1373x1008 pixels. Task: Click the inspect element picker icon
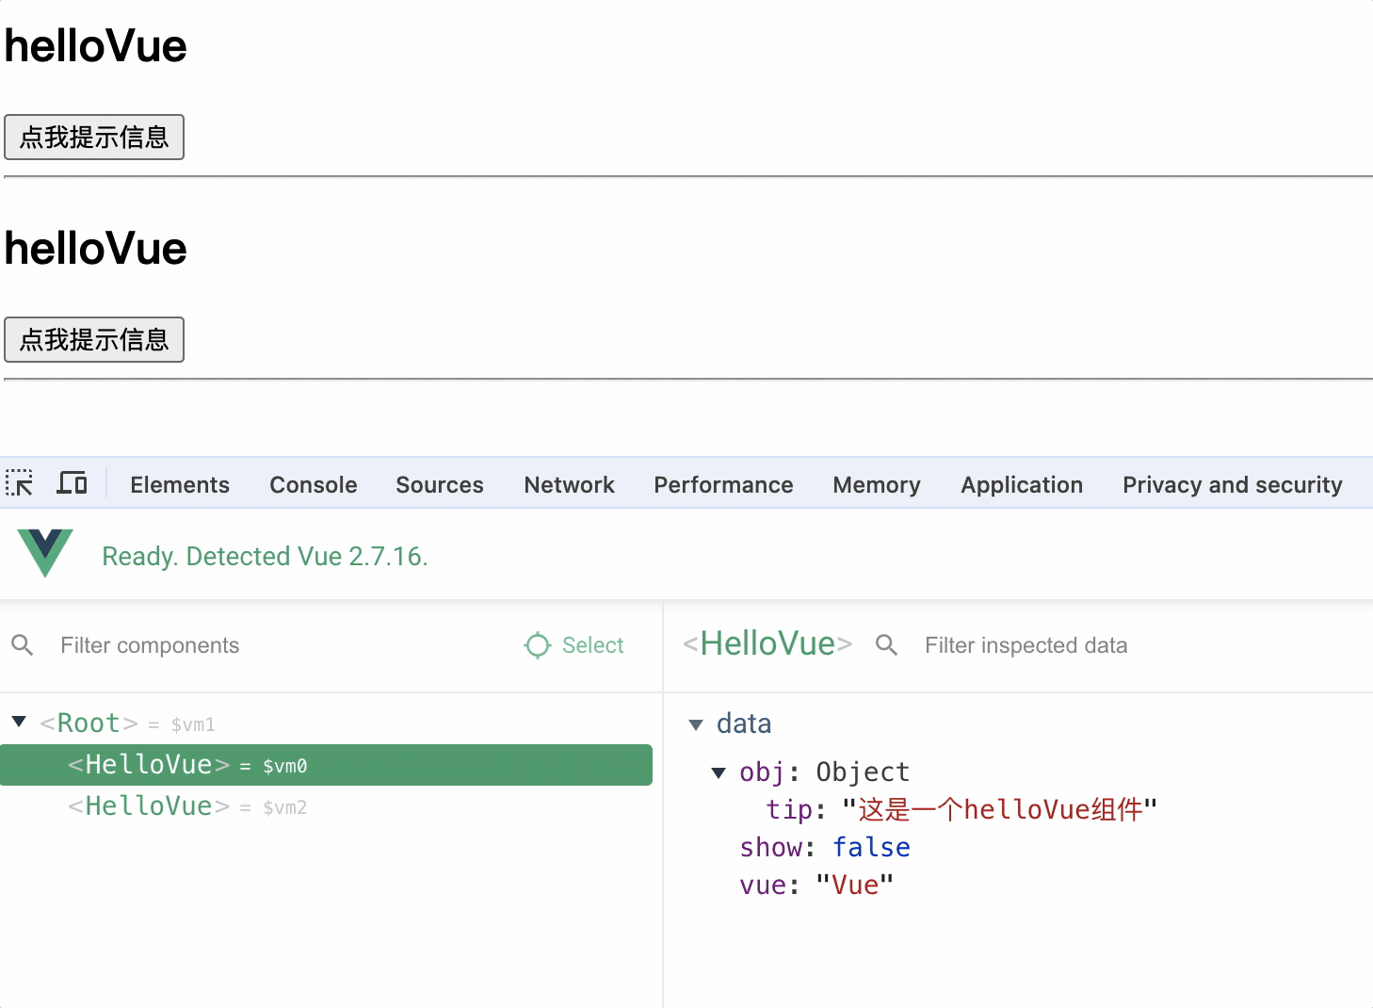[19, 483]
